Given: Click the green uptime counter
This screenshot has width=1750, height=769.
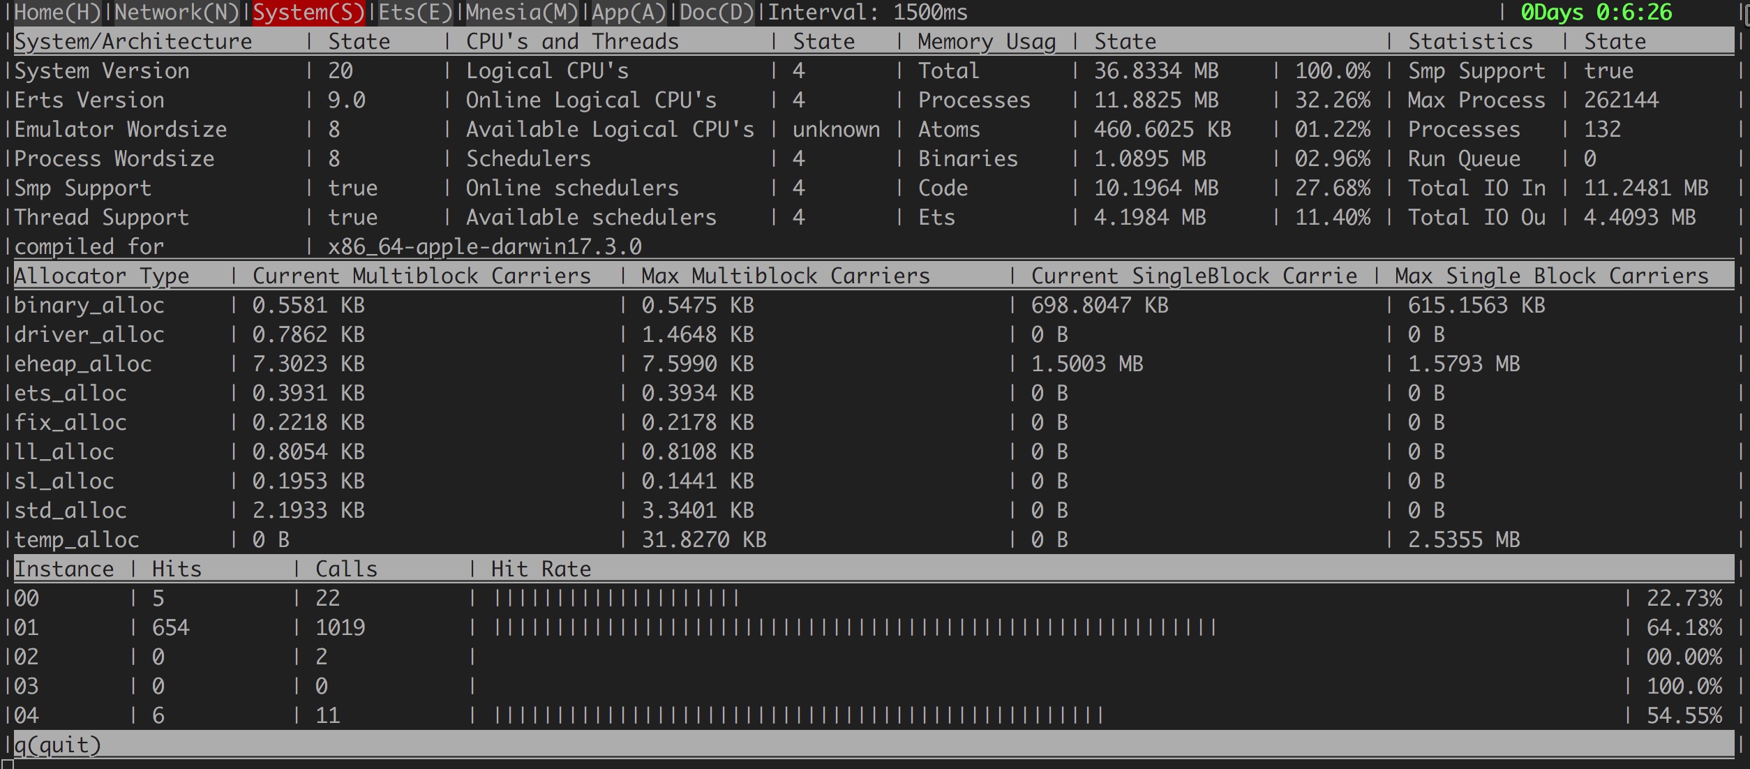Looking at the screenshot, I should (x=1596, y=13).
